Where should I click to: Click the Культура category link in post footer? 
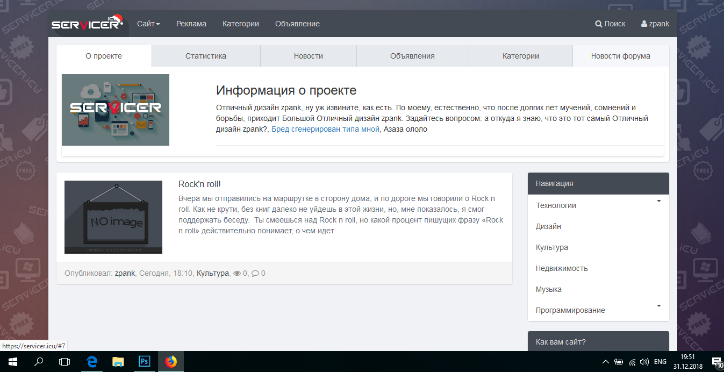click(212, 273)
